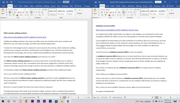Adjust the zoom slider in left window status bar
Image resolution: width=180 pixels, height=103 pixels.
coord(78,97)
